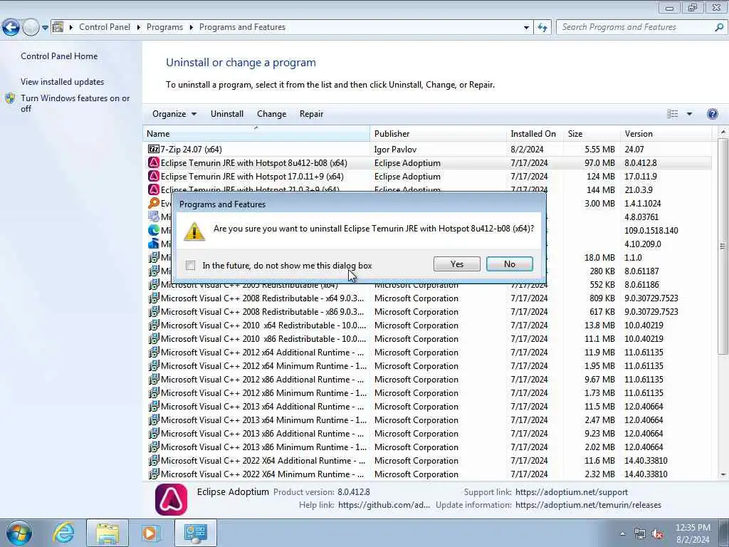Sort by Installed On column header

[534, 133]
